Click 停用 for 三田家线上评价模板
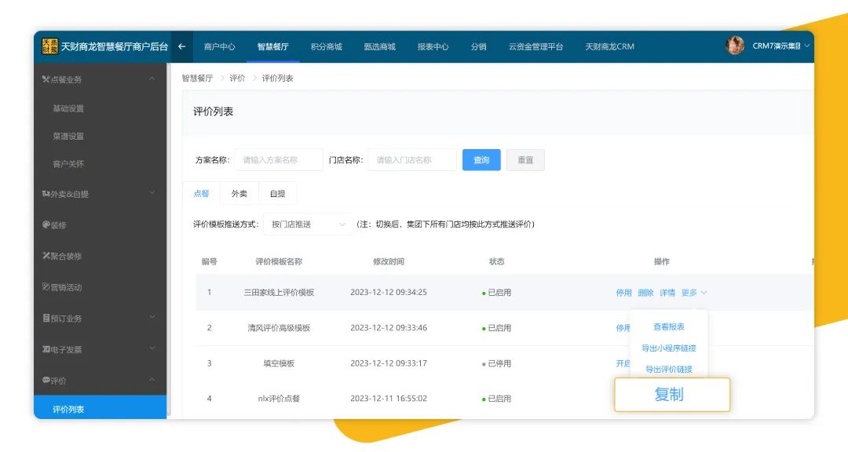 pos(623,293)
